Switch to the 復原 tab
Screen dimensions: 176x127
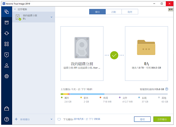click(130, 12)
